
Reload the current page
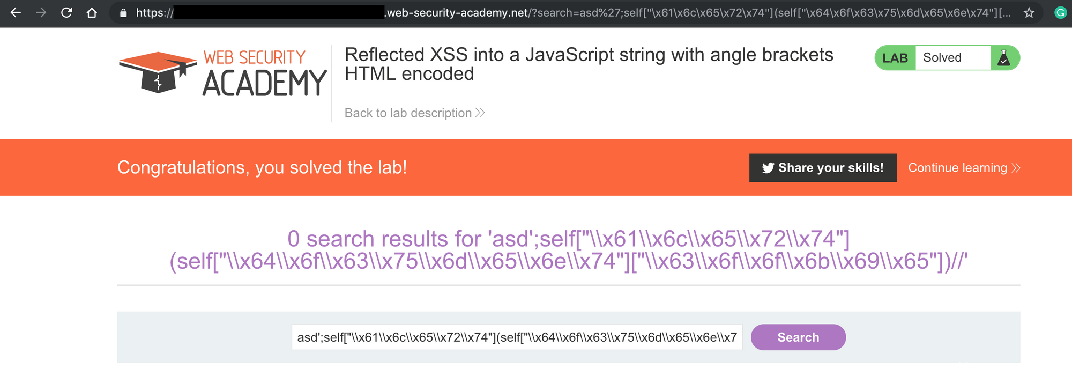click(x=66, y=12)
